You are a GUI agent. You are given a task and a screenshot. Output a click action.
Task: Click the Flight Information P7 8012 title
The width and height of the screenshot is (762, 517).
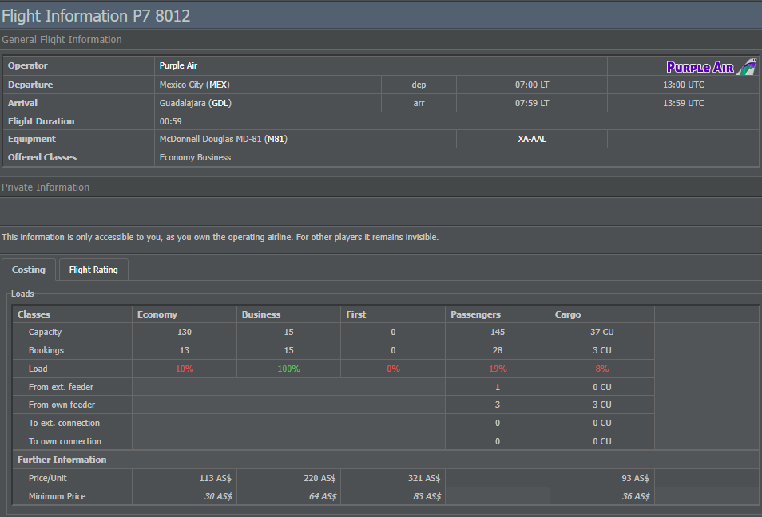96,15
